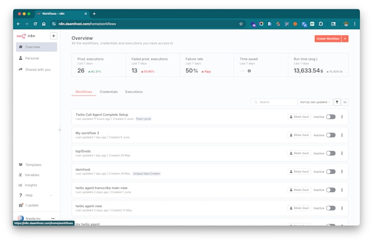Open options menu for twilio agent-new
The image size is (373, 243).
tap(342, 208)
